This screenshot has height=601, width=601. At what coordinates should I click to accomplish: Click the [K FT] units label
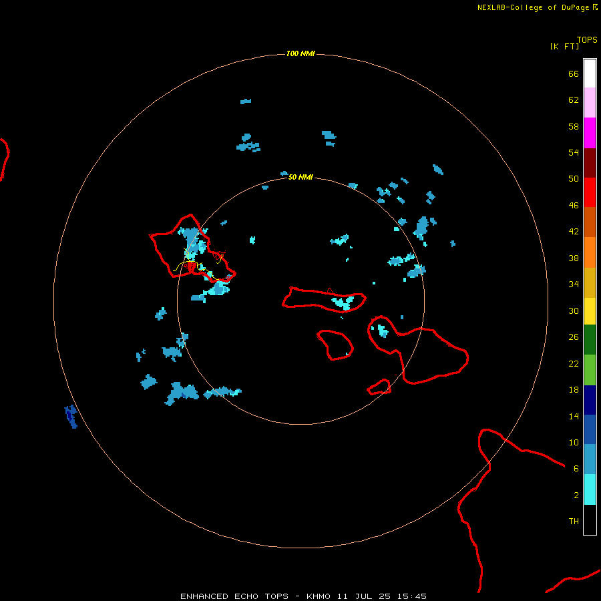(x=564, y=46)
